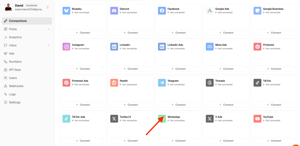Image resolution: width=300 pixels, height=146 pixels.
Task: Click the TikTok Ads logo icon
Action: point(66,119)
